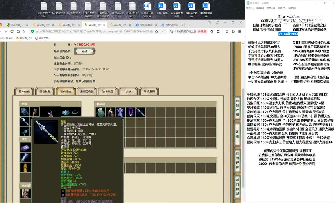
Task: Open 藏宝阁 bookmark in bookmarks bar
Action: [23, 38]
